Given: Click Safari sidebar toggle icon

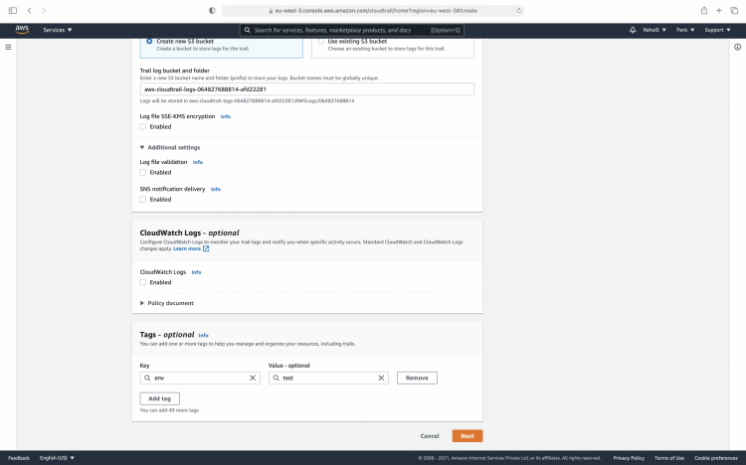Looking at the screenshot, I should click(13, 10).
